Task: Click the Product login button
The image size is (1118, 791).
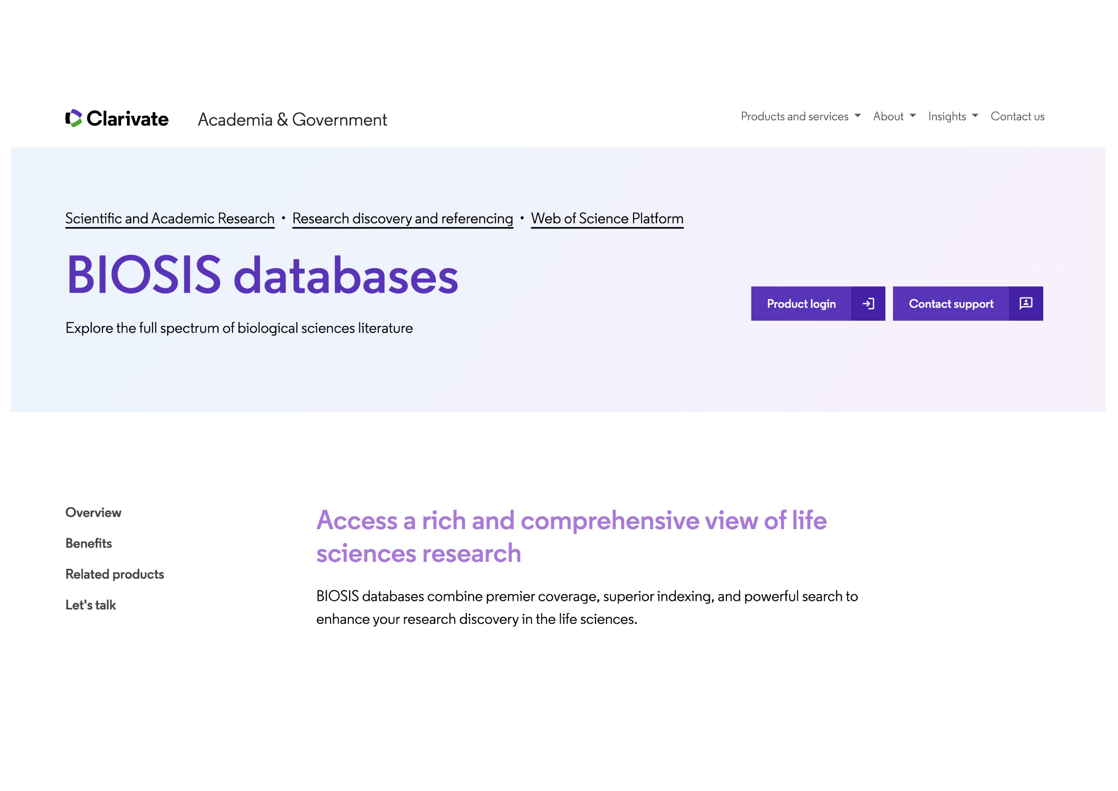Action: pyautogui.click(x=801, y=303)
